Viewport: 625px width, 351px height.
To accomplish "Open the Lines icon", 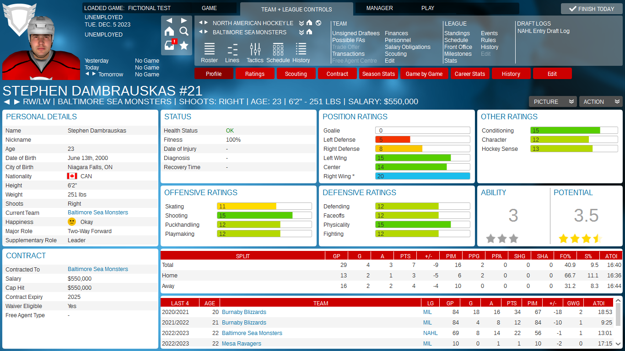I will pyautogui.click(x=232, y=53).
